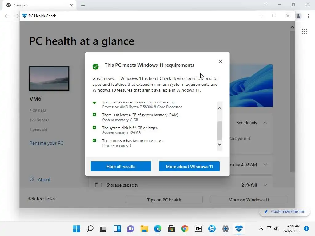
Task: Click PC Health Check window scroll-up arrow
Action: coord(292,27)
